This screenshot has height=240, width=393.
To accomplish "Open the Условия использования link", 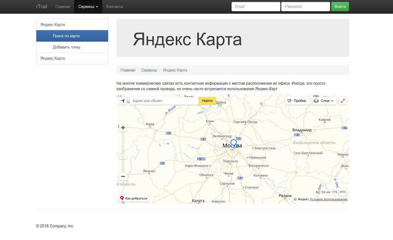I will point(328,199).
